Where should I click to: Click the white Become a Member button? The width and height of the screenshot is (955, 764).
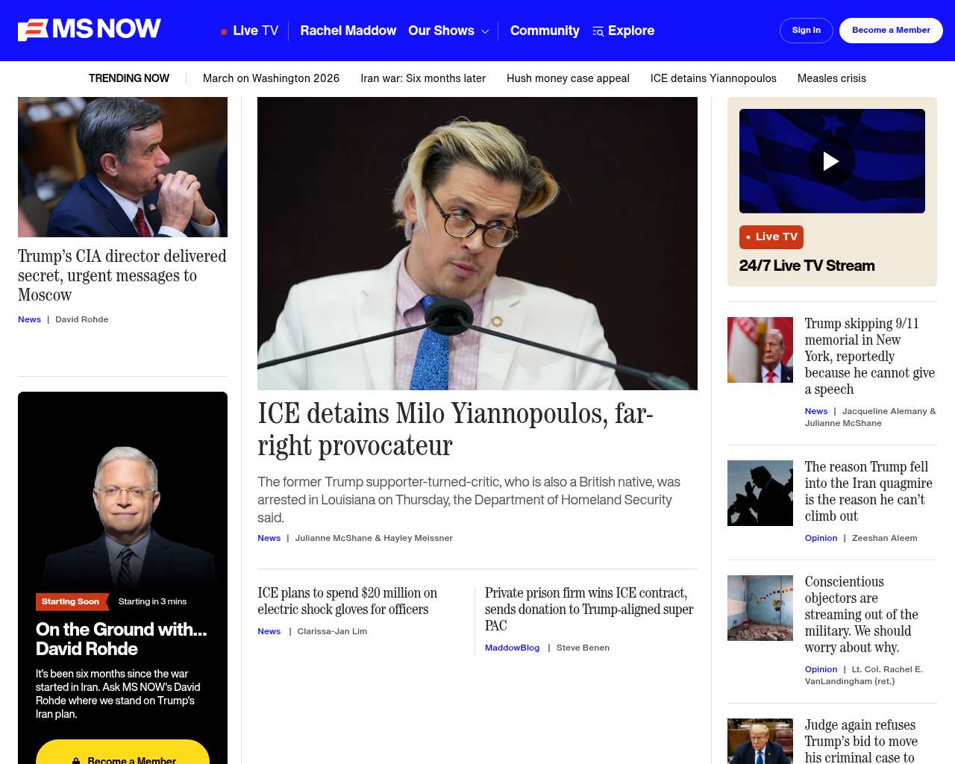click(891, 31)
